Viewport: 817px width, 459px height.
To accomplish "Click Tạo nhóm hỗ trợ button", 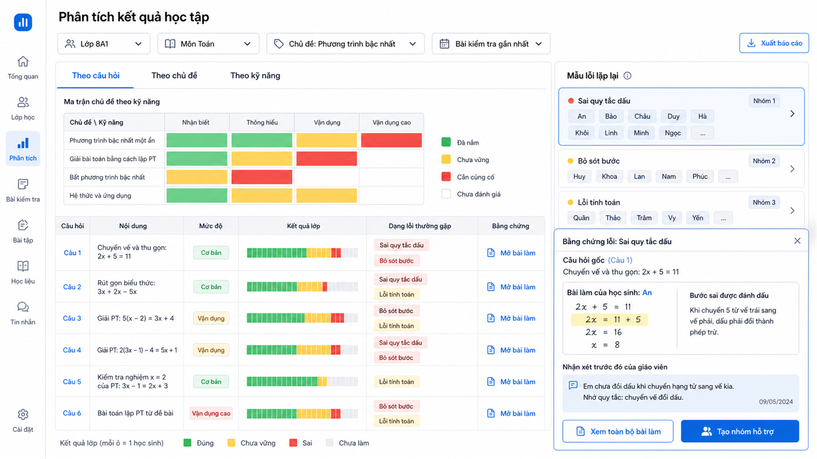I will (740, 431).
